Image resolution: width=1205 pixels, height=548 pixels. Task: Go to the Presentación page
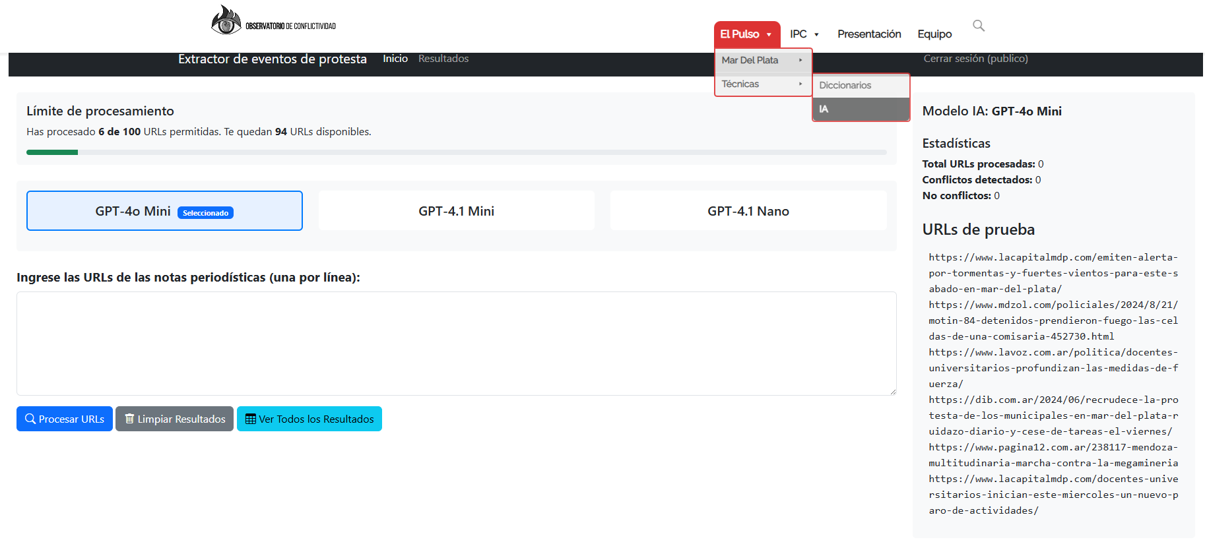[869, 34]
